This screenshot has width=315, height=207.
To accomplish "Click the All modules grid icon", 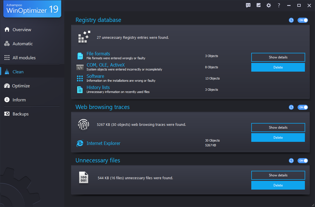I will coord(7,58).
